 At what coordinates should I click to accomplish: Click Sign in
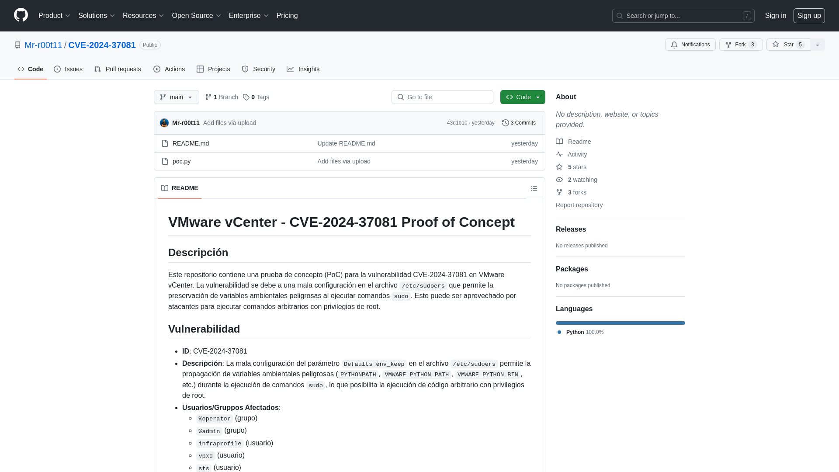click(775, 15)
